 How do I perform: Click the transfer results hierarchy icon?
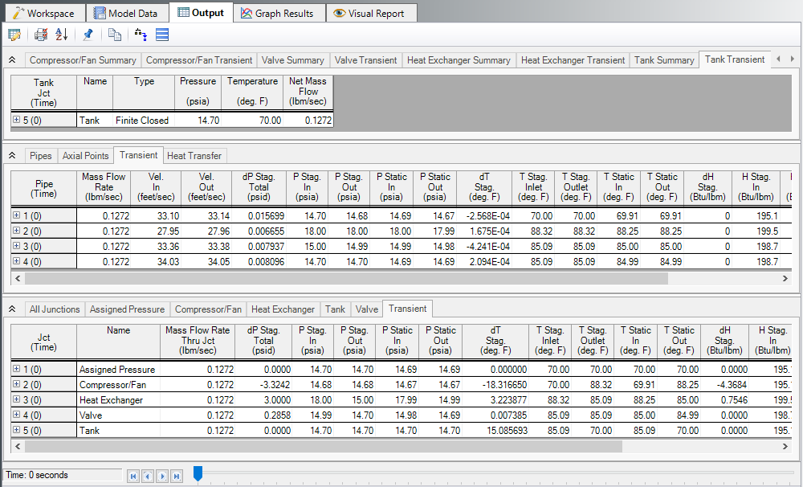click(141, 35)
